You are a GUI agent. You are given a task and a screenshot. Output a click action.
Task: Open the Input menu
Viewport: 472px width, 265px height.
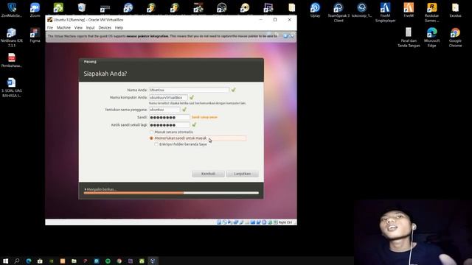(90, 28)
